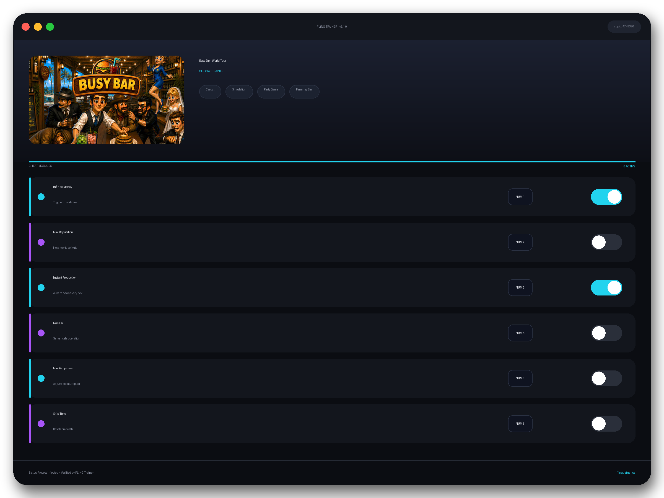Image resolution: width=664 pixels, height=498 pixels.
Task: Click the purple dot beside Max Reputation
Action: 41,242
